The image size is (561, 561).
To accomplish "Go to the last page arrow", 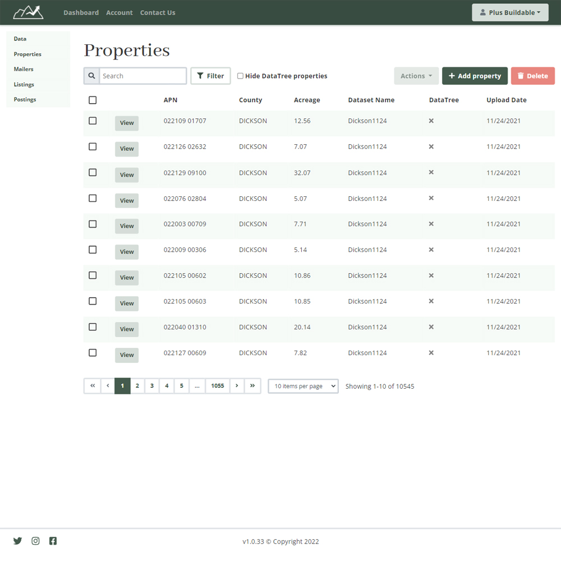I will coord(252,386).
